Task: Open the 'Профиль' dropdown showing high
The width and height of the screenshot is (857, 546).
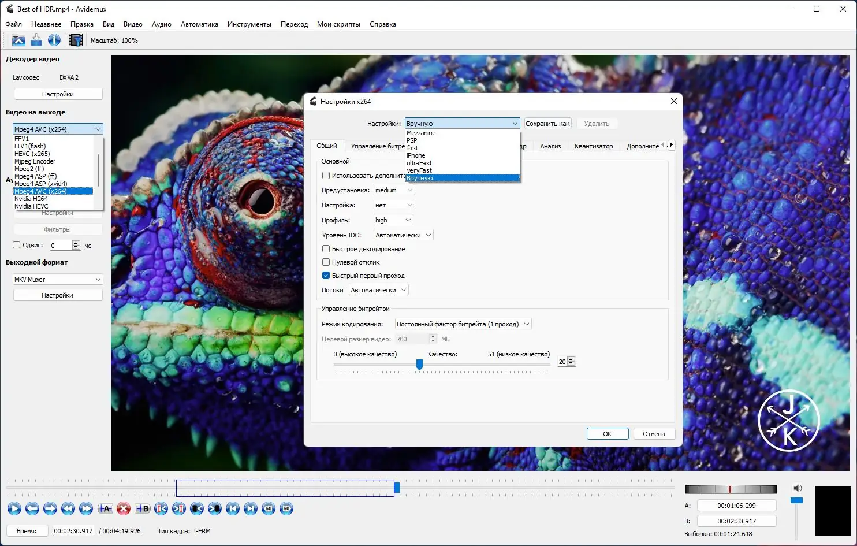Action: (x=393, y=220)
